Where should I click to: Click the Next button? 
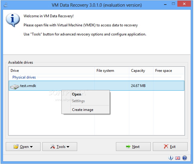pos(133,146)
